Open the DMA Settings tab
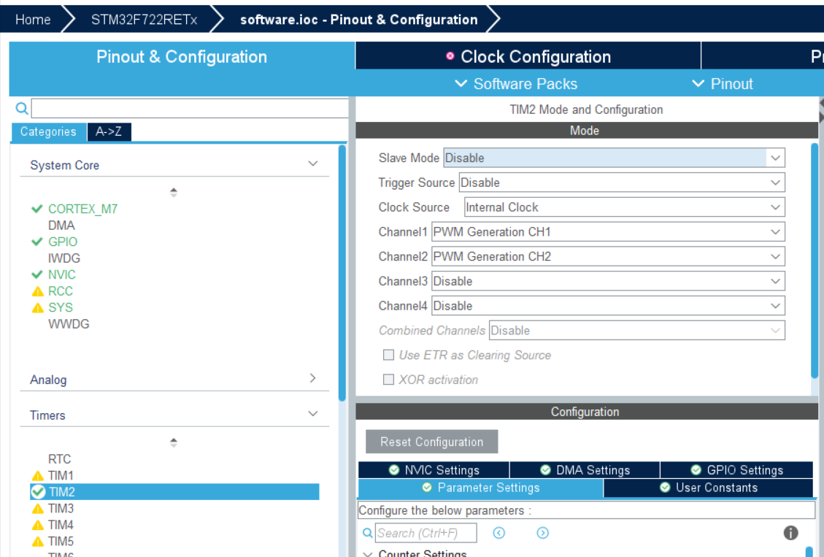 pos(585,470)
